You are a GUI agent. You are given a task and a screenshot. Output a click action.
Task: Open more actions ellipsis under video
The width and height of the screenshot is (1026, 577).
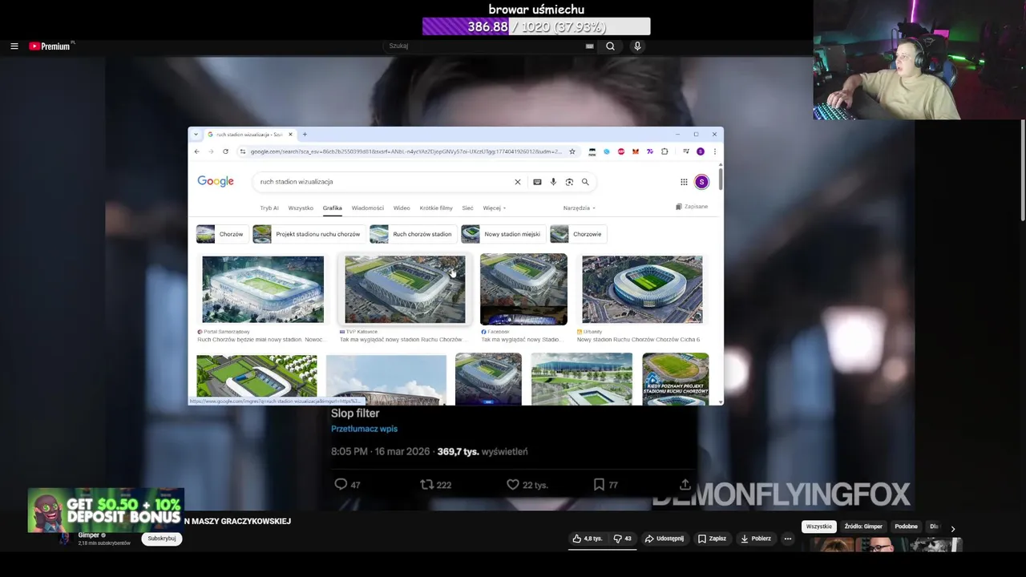(788, 539)
